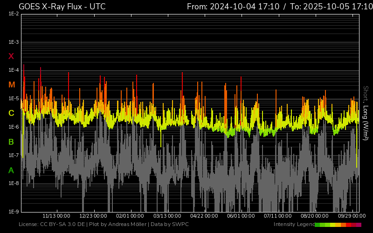
Task: Select the 12/23 00:00 date tick label
Action: tap(93, 216)
